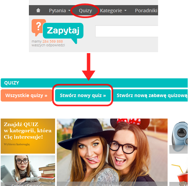Open the Poradniki menu item
Screen dimensions: 188x186
click(x=146, y=11)
